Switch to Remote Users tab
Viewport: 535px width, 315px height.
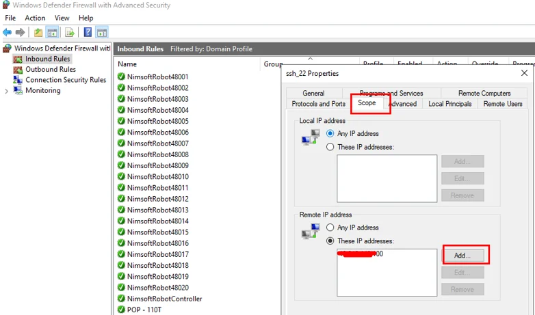coord(503,104)
